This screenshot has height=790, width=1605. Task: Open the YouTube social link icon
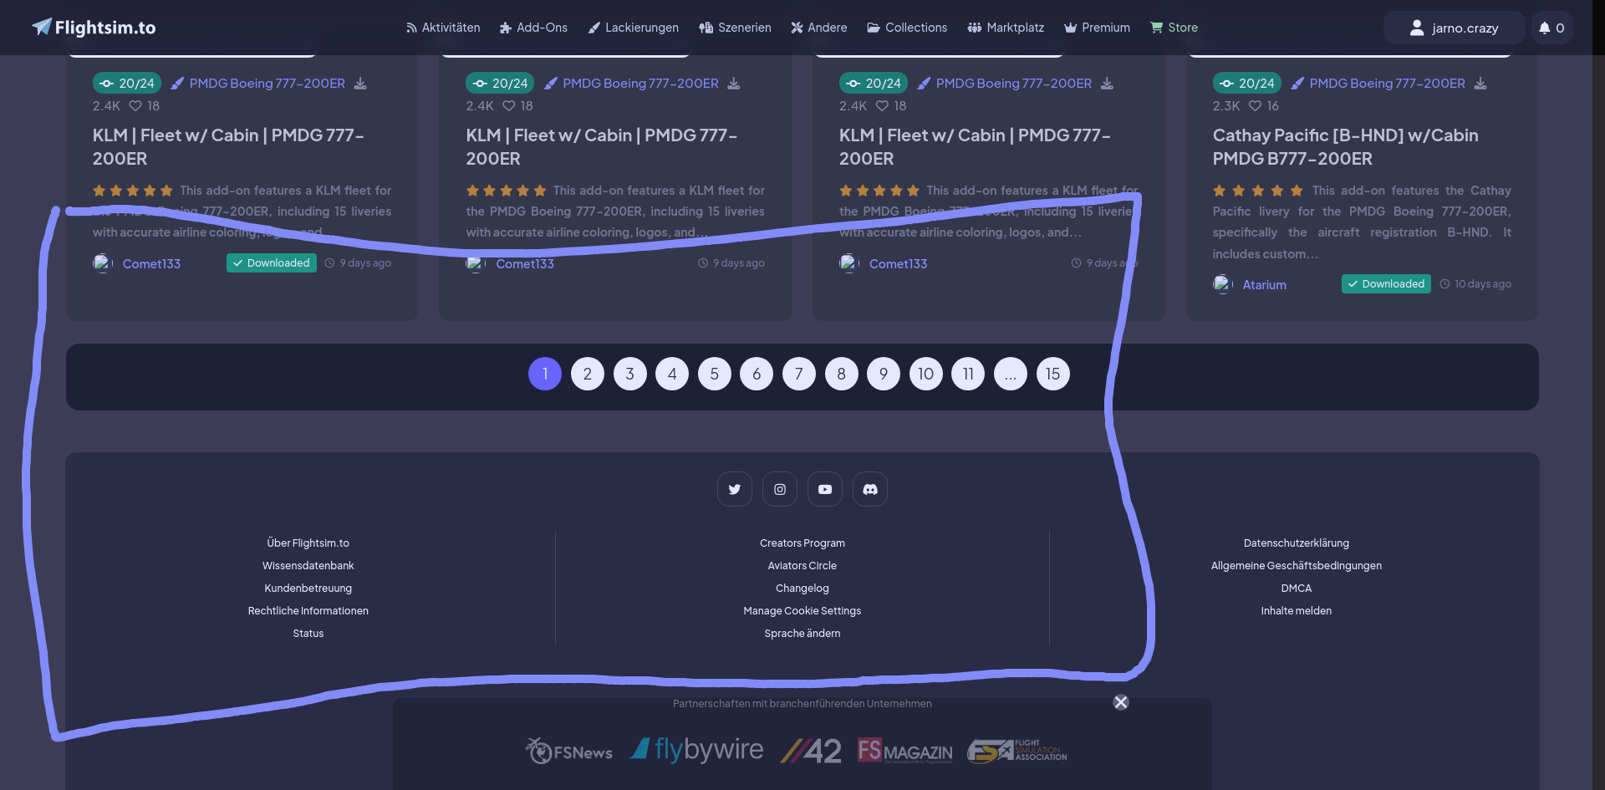[x=824, y=489]
